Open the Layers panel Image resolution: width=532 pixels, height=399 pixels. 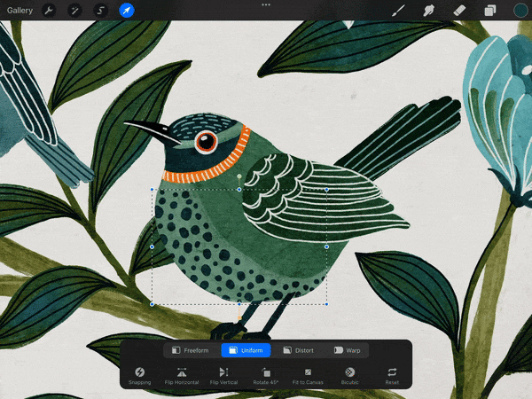tap(489, 11)
